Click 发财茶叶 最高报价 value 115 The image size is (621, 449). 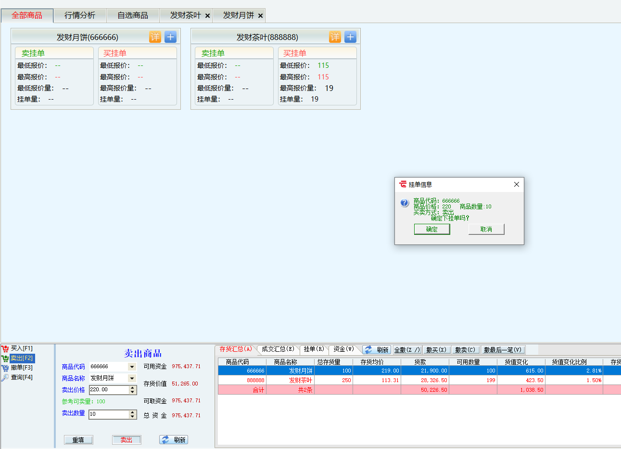click(323, 77)
